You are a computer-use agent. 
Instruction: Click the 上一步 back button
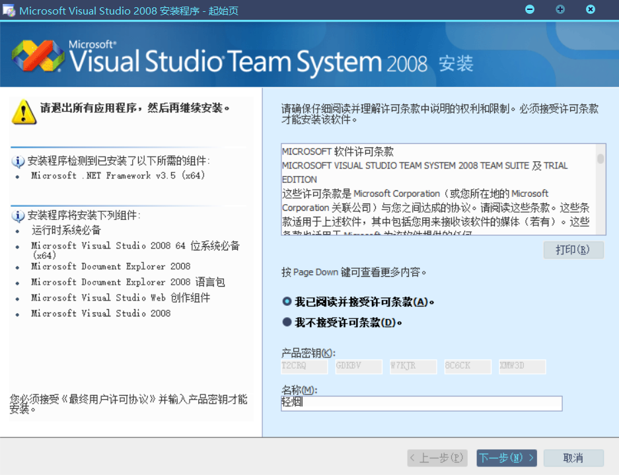pyautogui.click(x=437, y=458)
